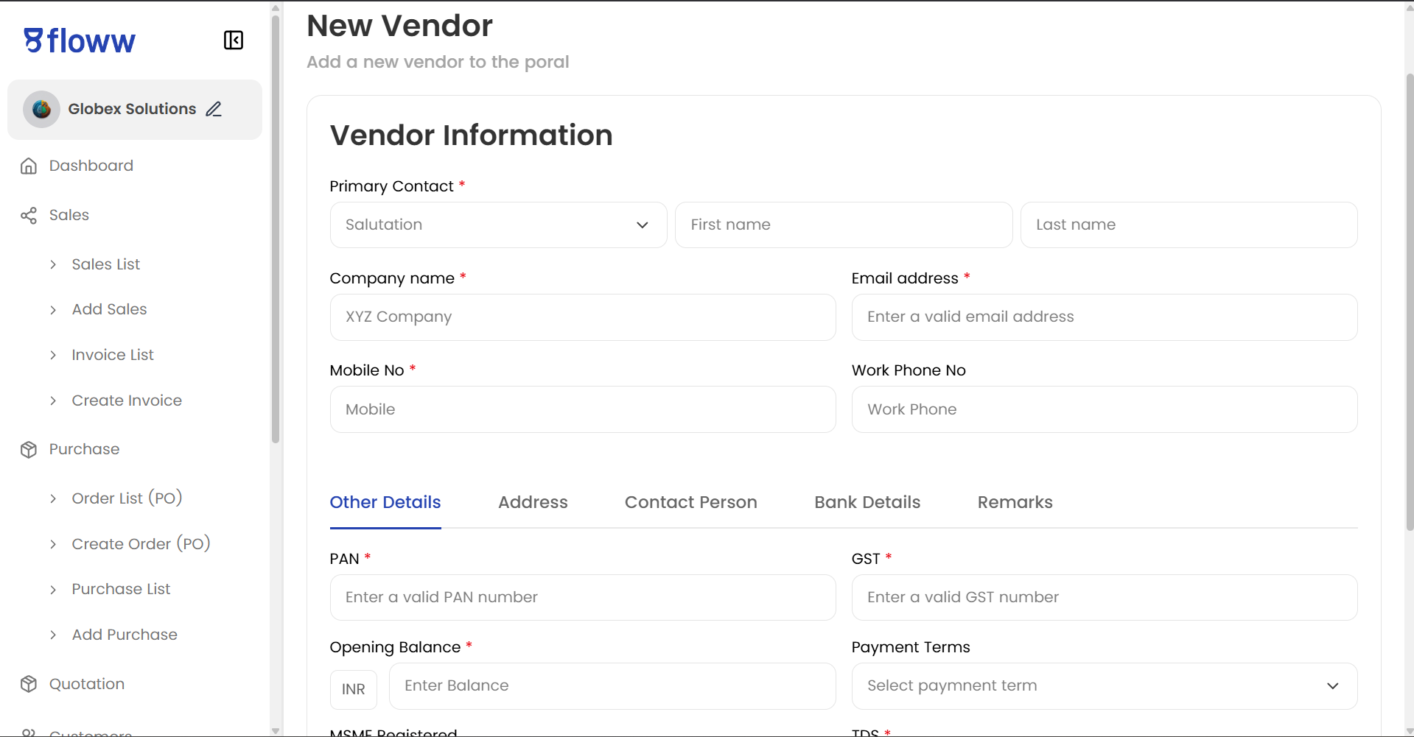Open the Payment Terms dropdown
This screenshot has width=1414, height=737.
[1104, 686]
